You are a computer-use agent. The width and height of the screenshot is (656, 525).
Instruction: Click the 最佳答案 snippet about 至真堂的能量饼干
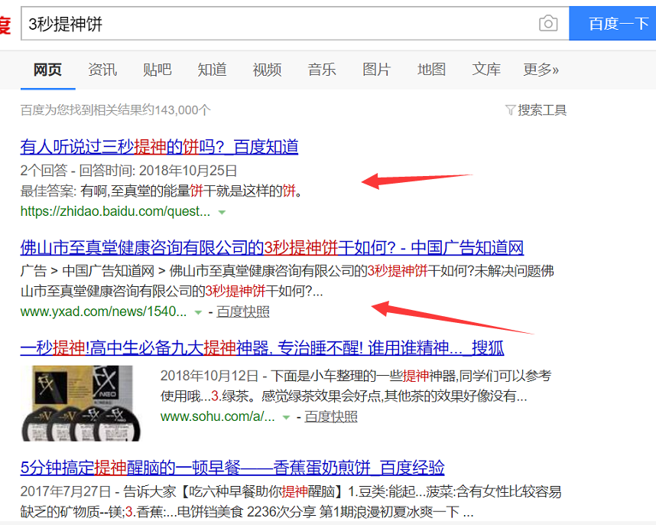tap(161, 191)
